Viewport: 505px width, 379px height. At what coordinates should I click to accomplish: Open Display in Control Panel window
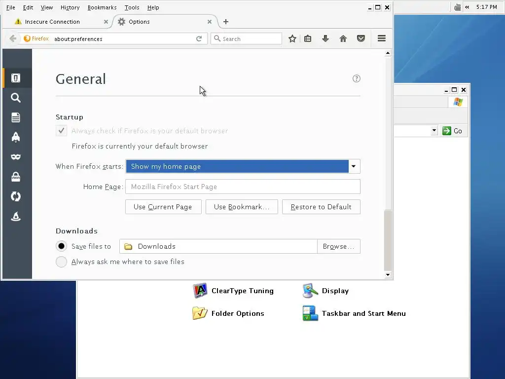(326, 291)
